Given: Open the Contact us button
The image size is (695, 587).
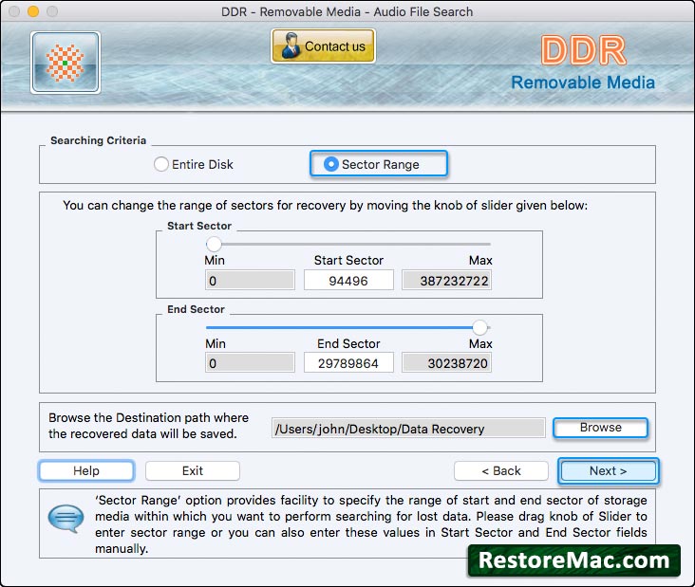Looking at the screenshot, I should point(323,46).
